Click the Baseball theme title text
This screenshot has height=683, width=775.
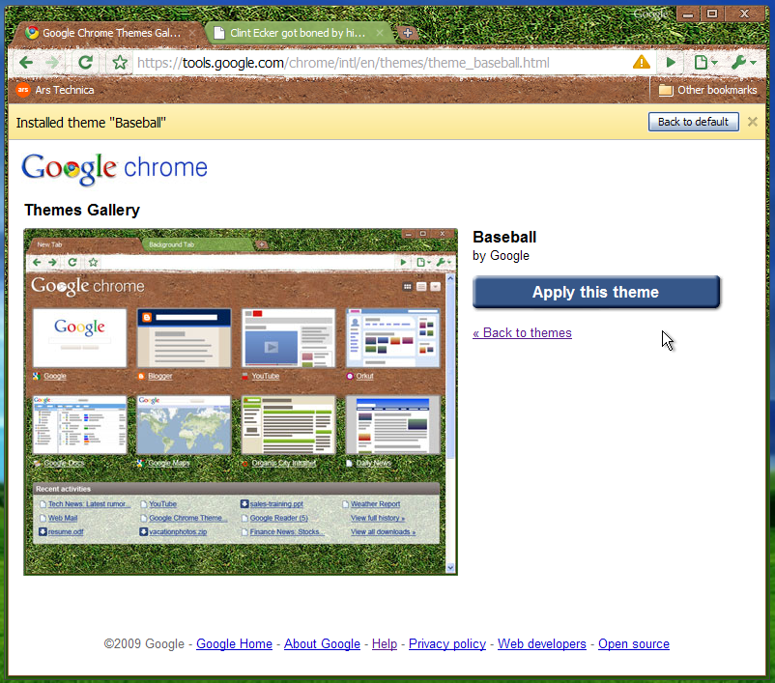504,238
